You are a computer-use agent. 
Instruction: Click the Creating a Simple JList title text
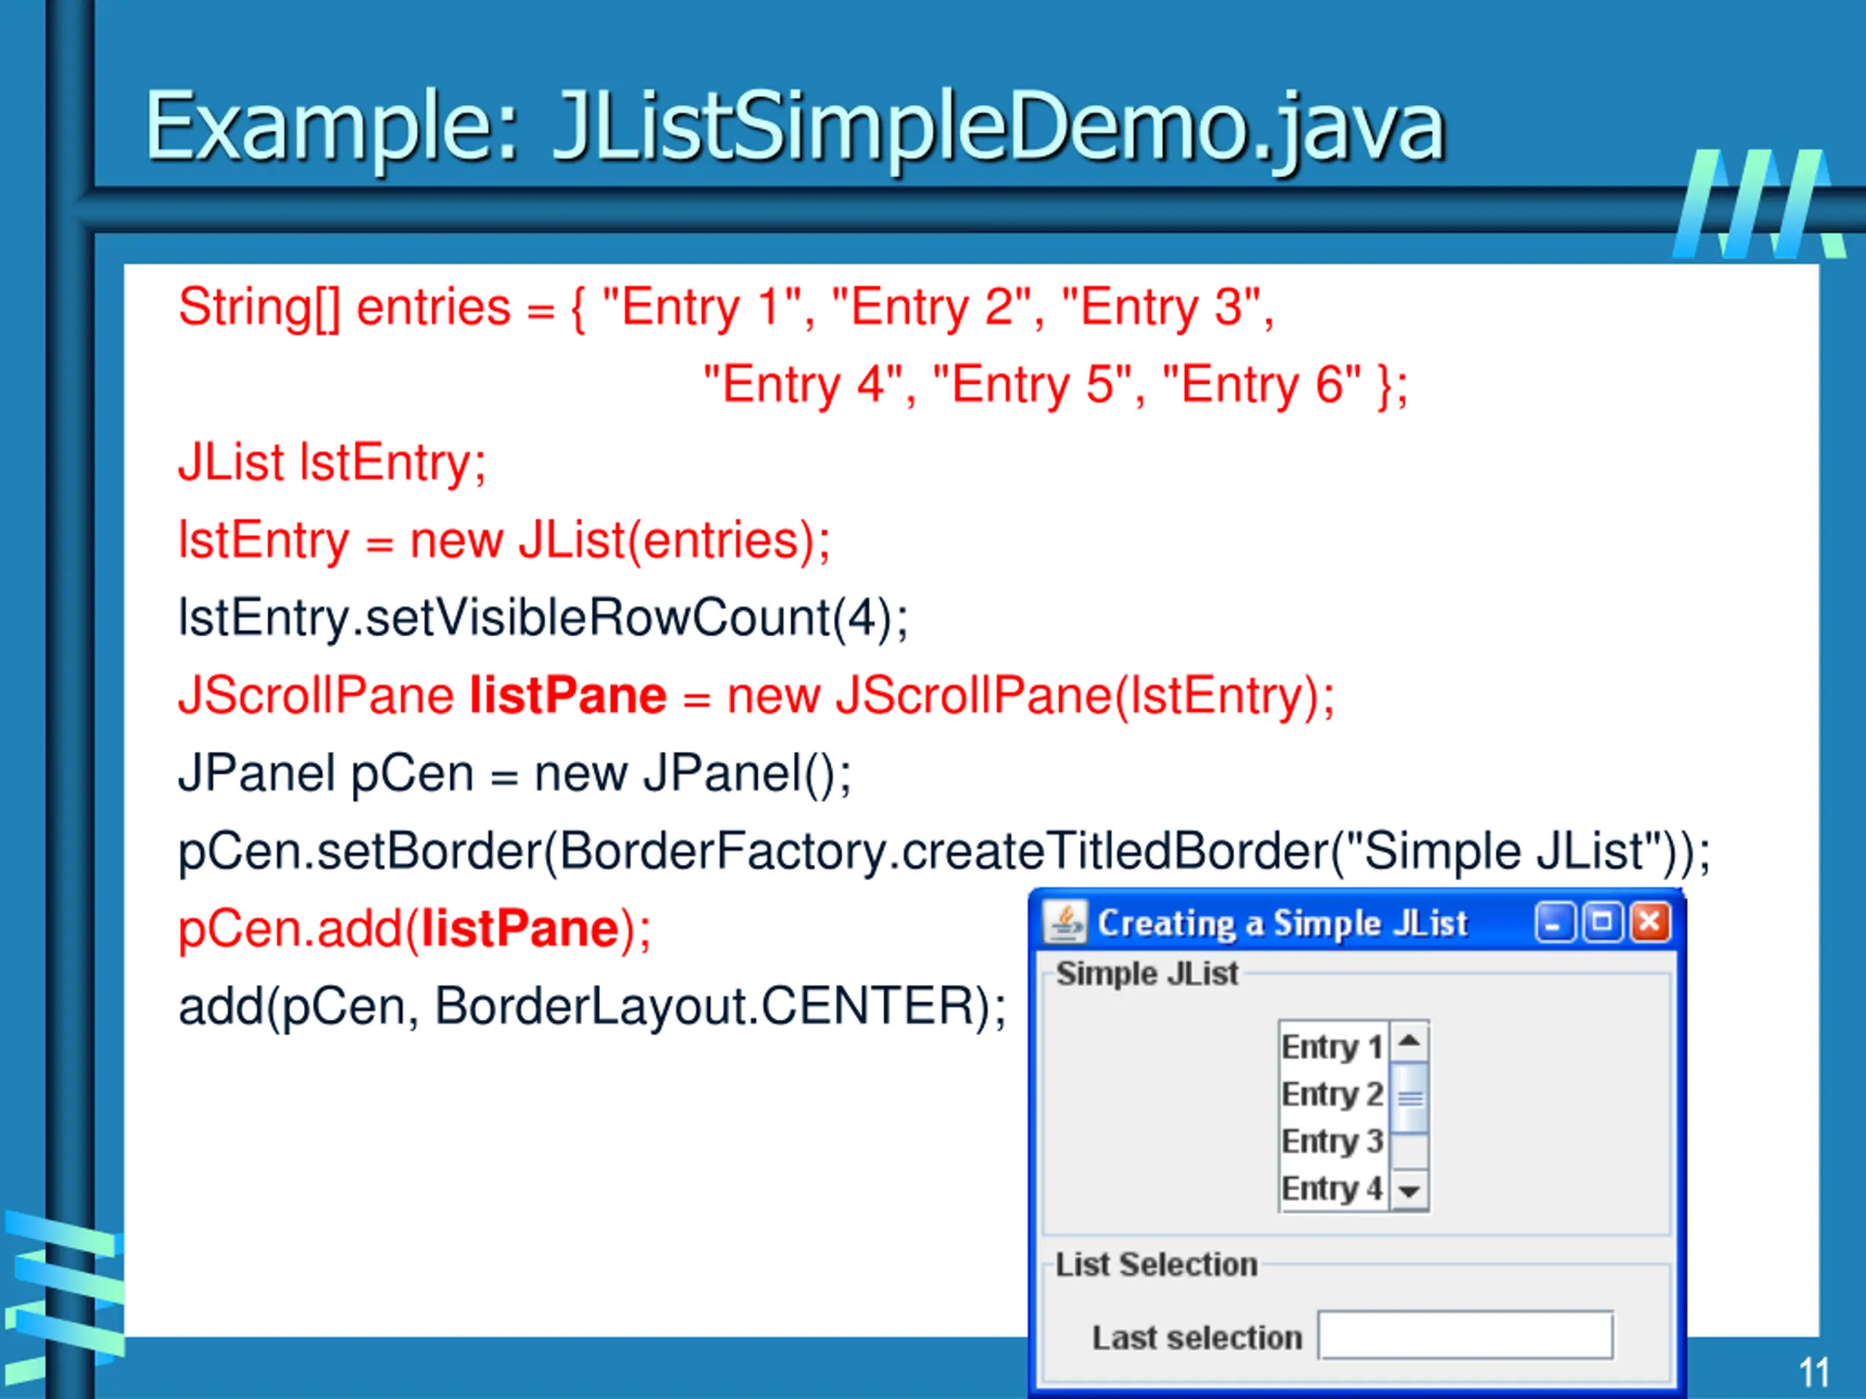click(x=1282, y=923)
